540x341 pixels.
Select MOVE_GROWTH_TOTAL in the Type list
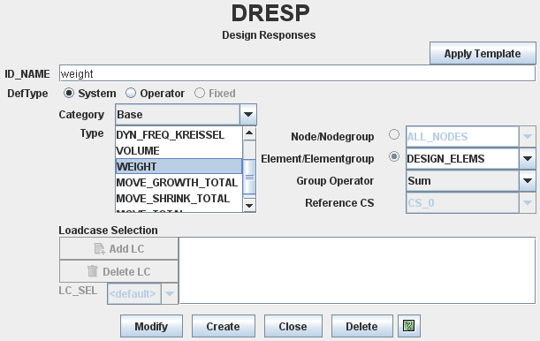(x=179, y=182)
